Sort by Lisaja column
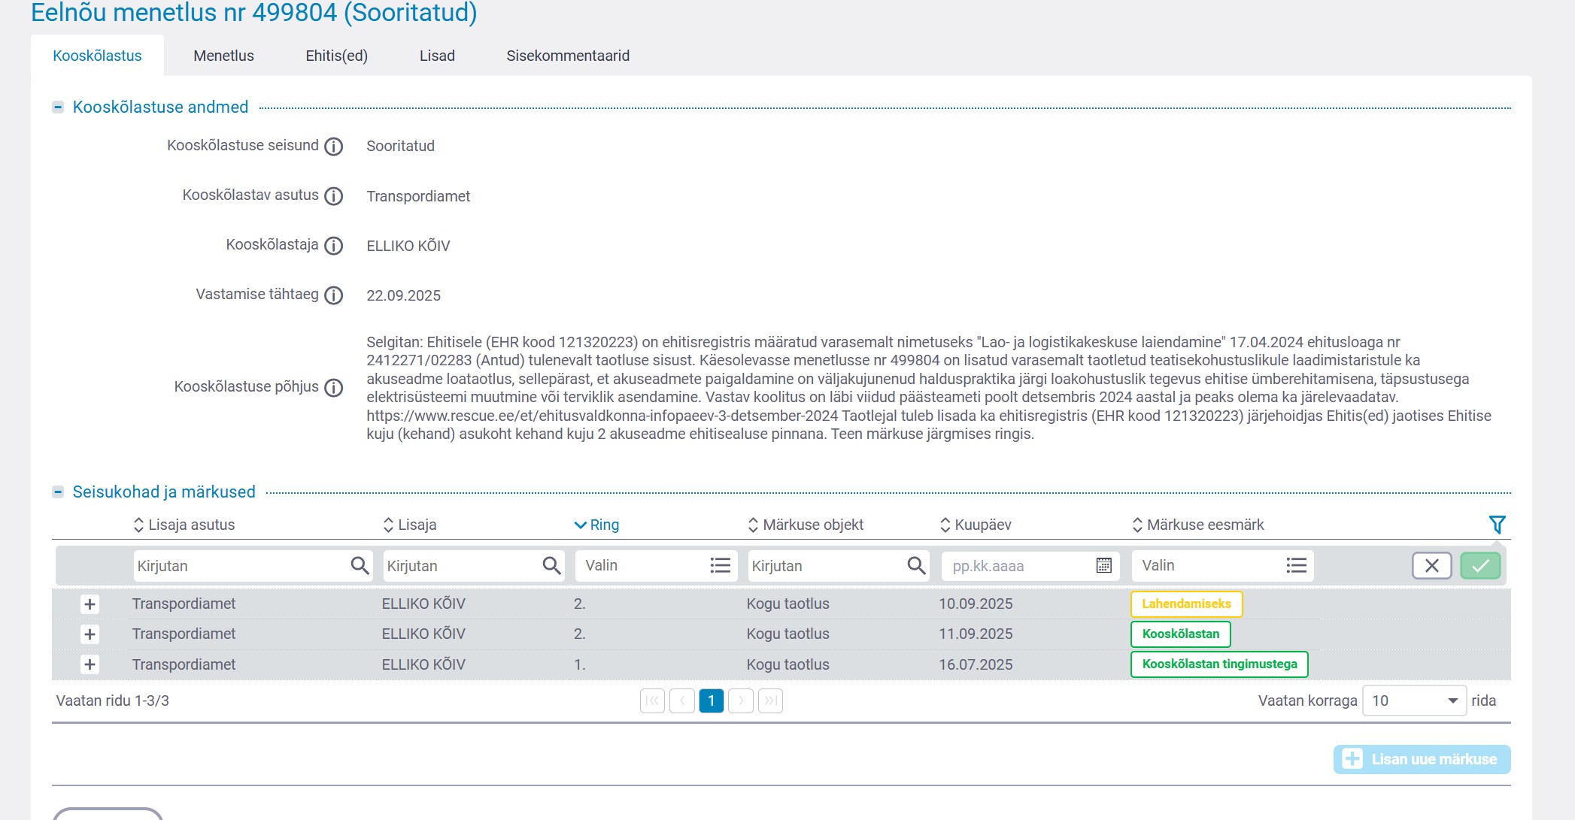This screenshot has width=1575, height=820. (410, 525)
